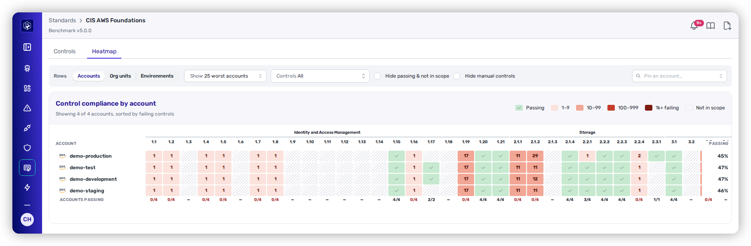The width and height of the screenshot is (751, 246).
Task: Select Accounts row grouping
Action: tap(89, 76)
